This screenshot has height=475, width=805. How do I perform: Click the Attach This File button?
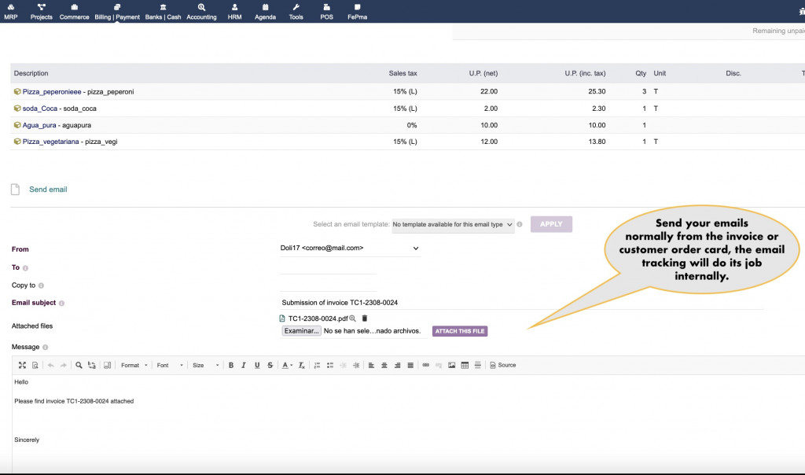(460, 331)
